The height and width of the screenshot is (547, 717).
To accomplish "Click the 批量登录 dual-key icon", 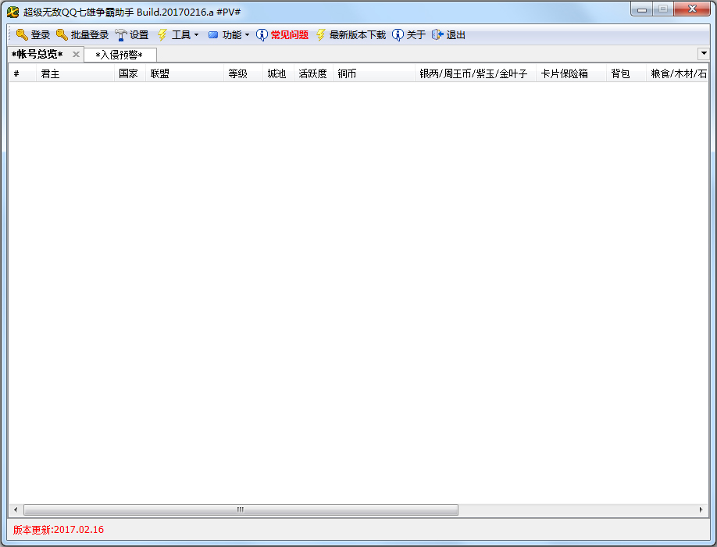I will pos(62,34).
